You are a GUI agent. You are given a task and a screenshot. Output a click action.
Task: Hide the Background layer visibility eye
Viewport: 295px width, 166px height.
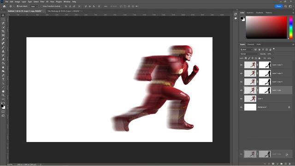click(242, 107)
